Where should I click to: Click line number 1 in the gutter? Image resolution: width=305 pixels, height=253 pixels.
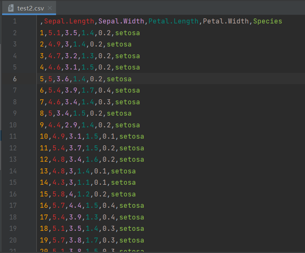(x=15, y=21)
